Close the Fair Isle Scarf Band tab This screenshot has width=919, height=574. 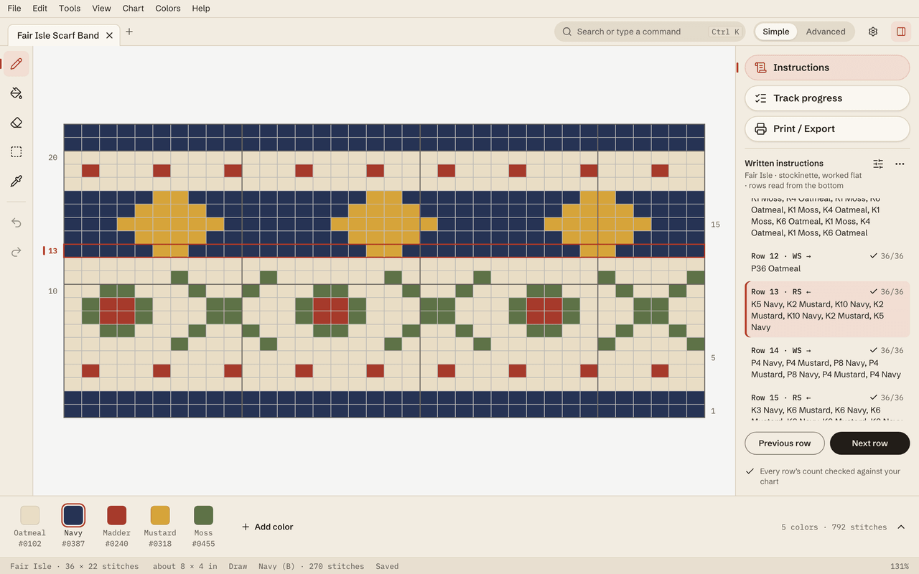click(x=109, y=35)
